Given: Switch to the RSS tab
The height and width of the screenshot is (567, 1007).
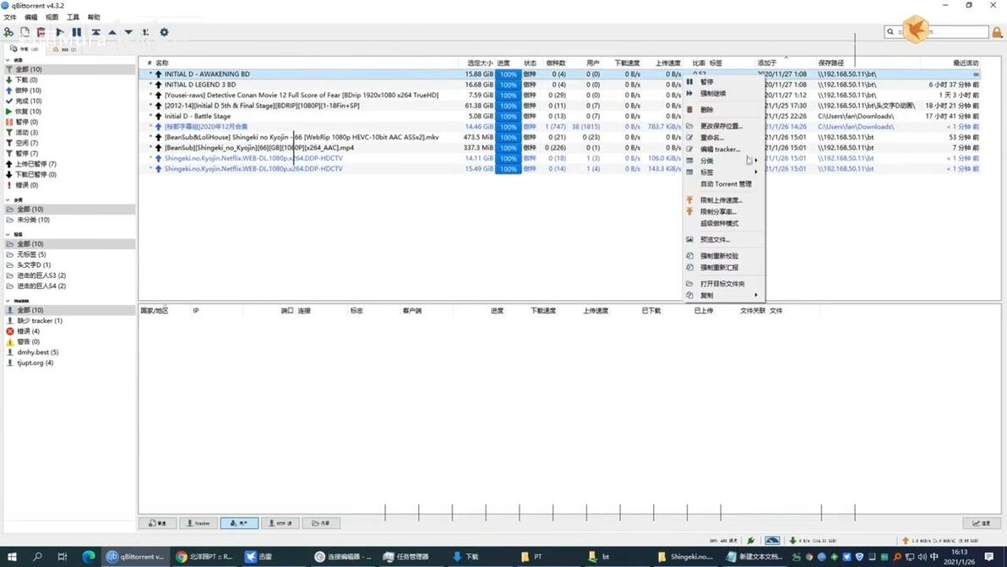Looking at the screenshot, I should [64, 49].
